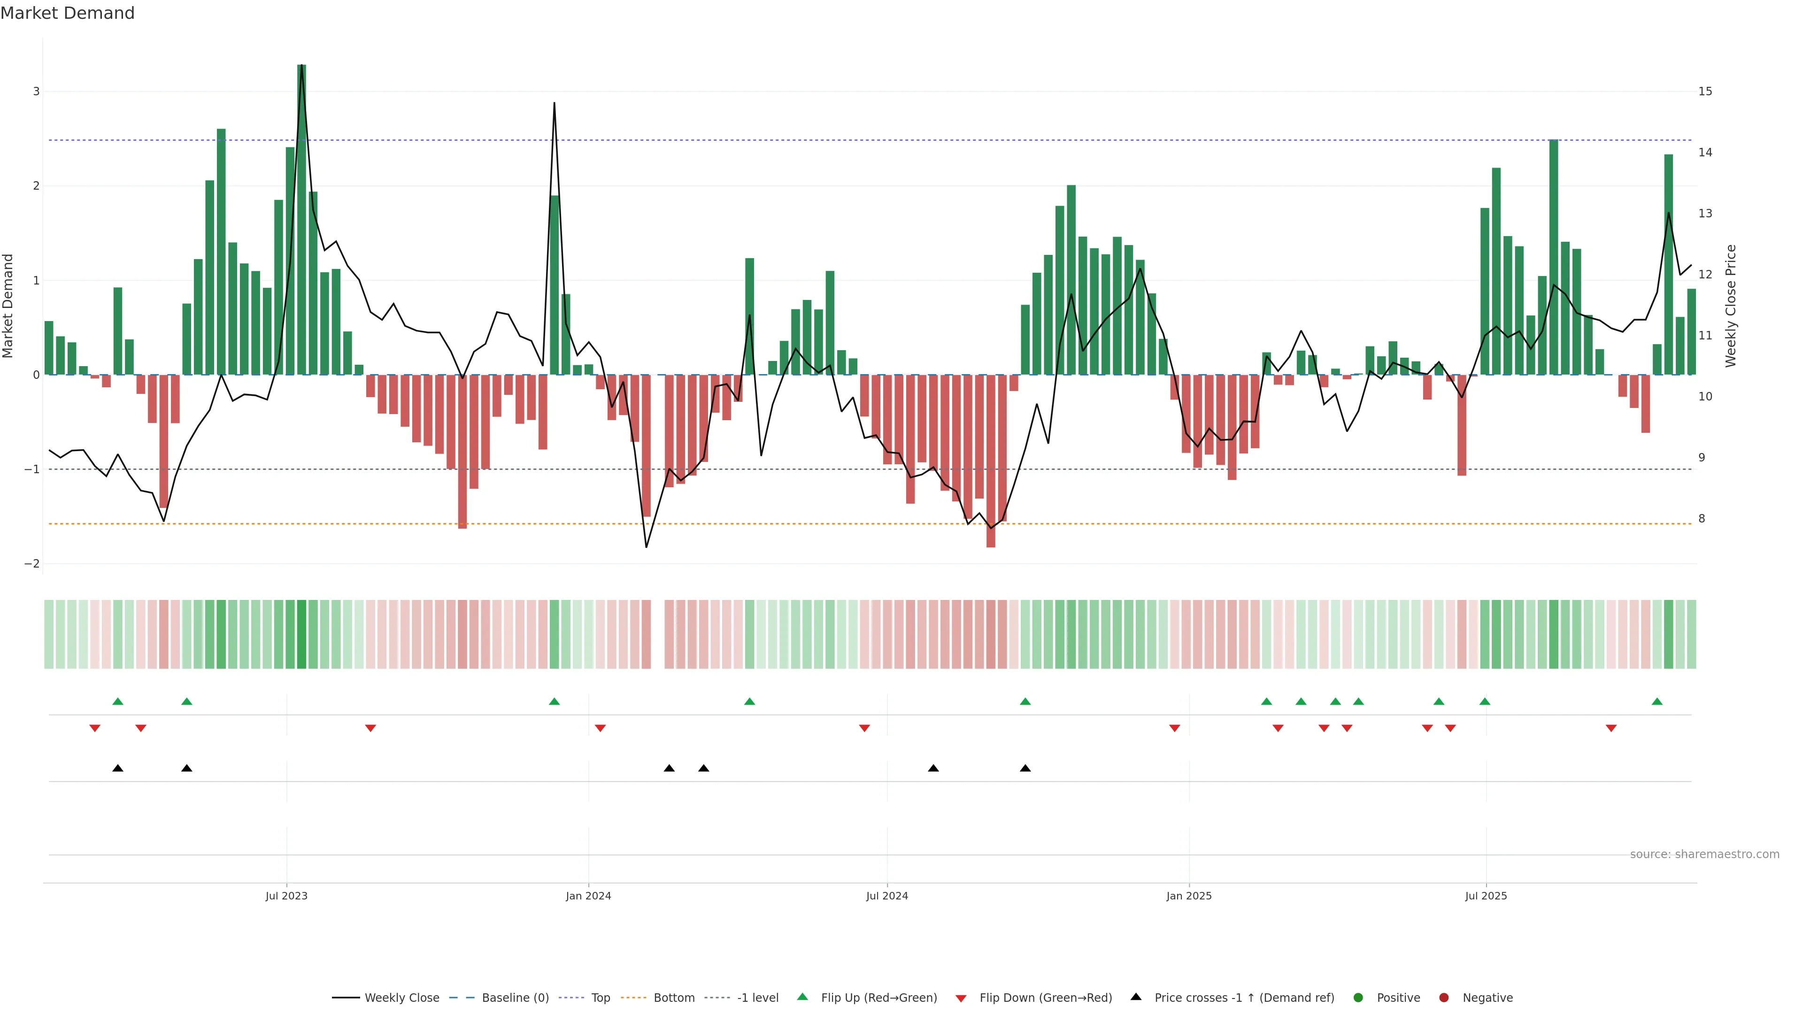Click the Jan 2025 axis label
The height and width of the screenshot is (1014, 1803).
1188,896
